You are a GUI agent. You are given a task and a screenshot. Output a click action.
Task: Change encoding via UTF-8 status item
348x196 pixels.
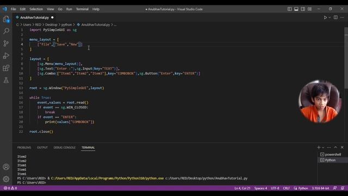(275, 188)
